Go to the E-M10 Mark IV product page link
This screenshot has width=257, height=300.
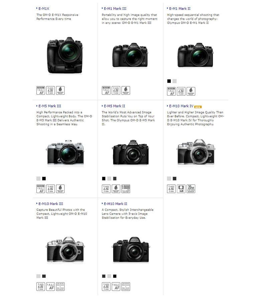coord(181,106)
